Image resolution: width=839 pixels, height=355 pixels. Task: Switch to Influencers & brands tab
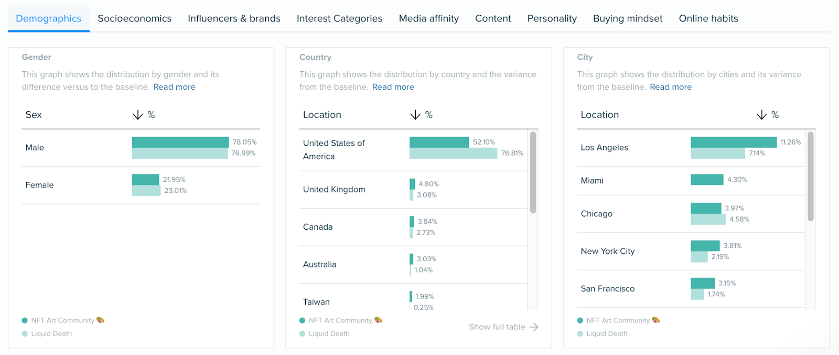(x=234, y=18)
